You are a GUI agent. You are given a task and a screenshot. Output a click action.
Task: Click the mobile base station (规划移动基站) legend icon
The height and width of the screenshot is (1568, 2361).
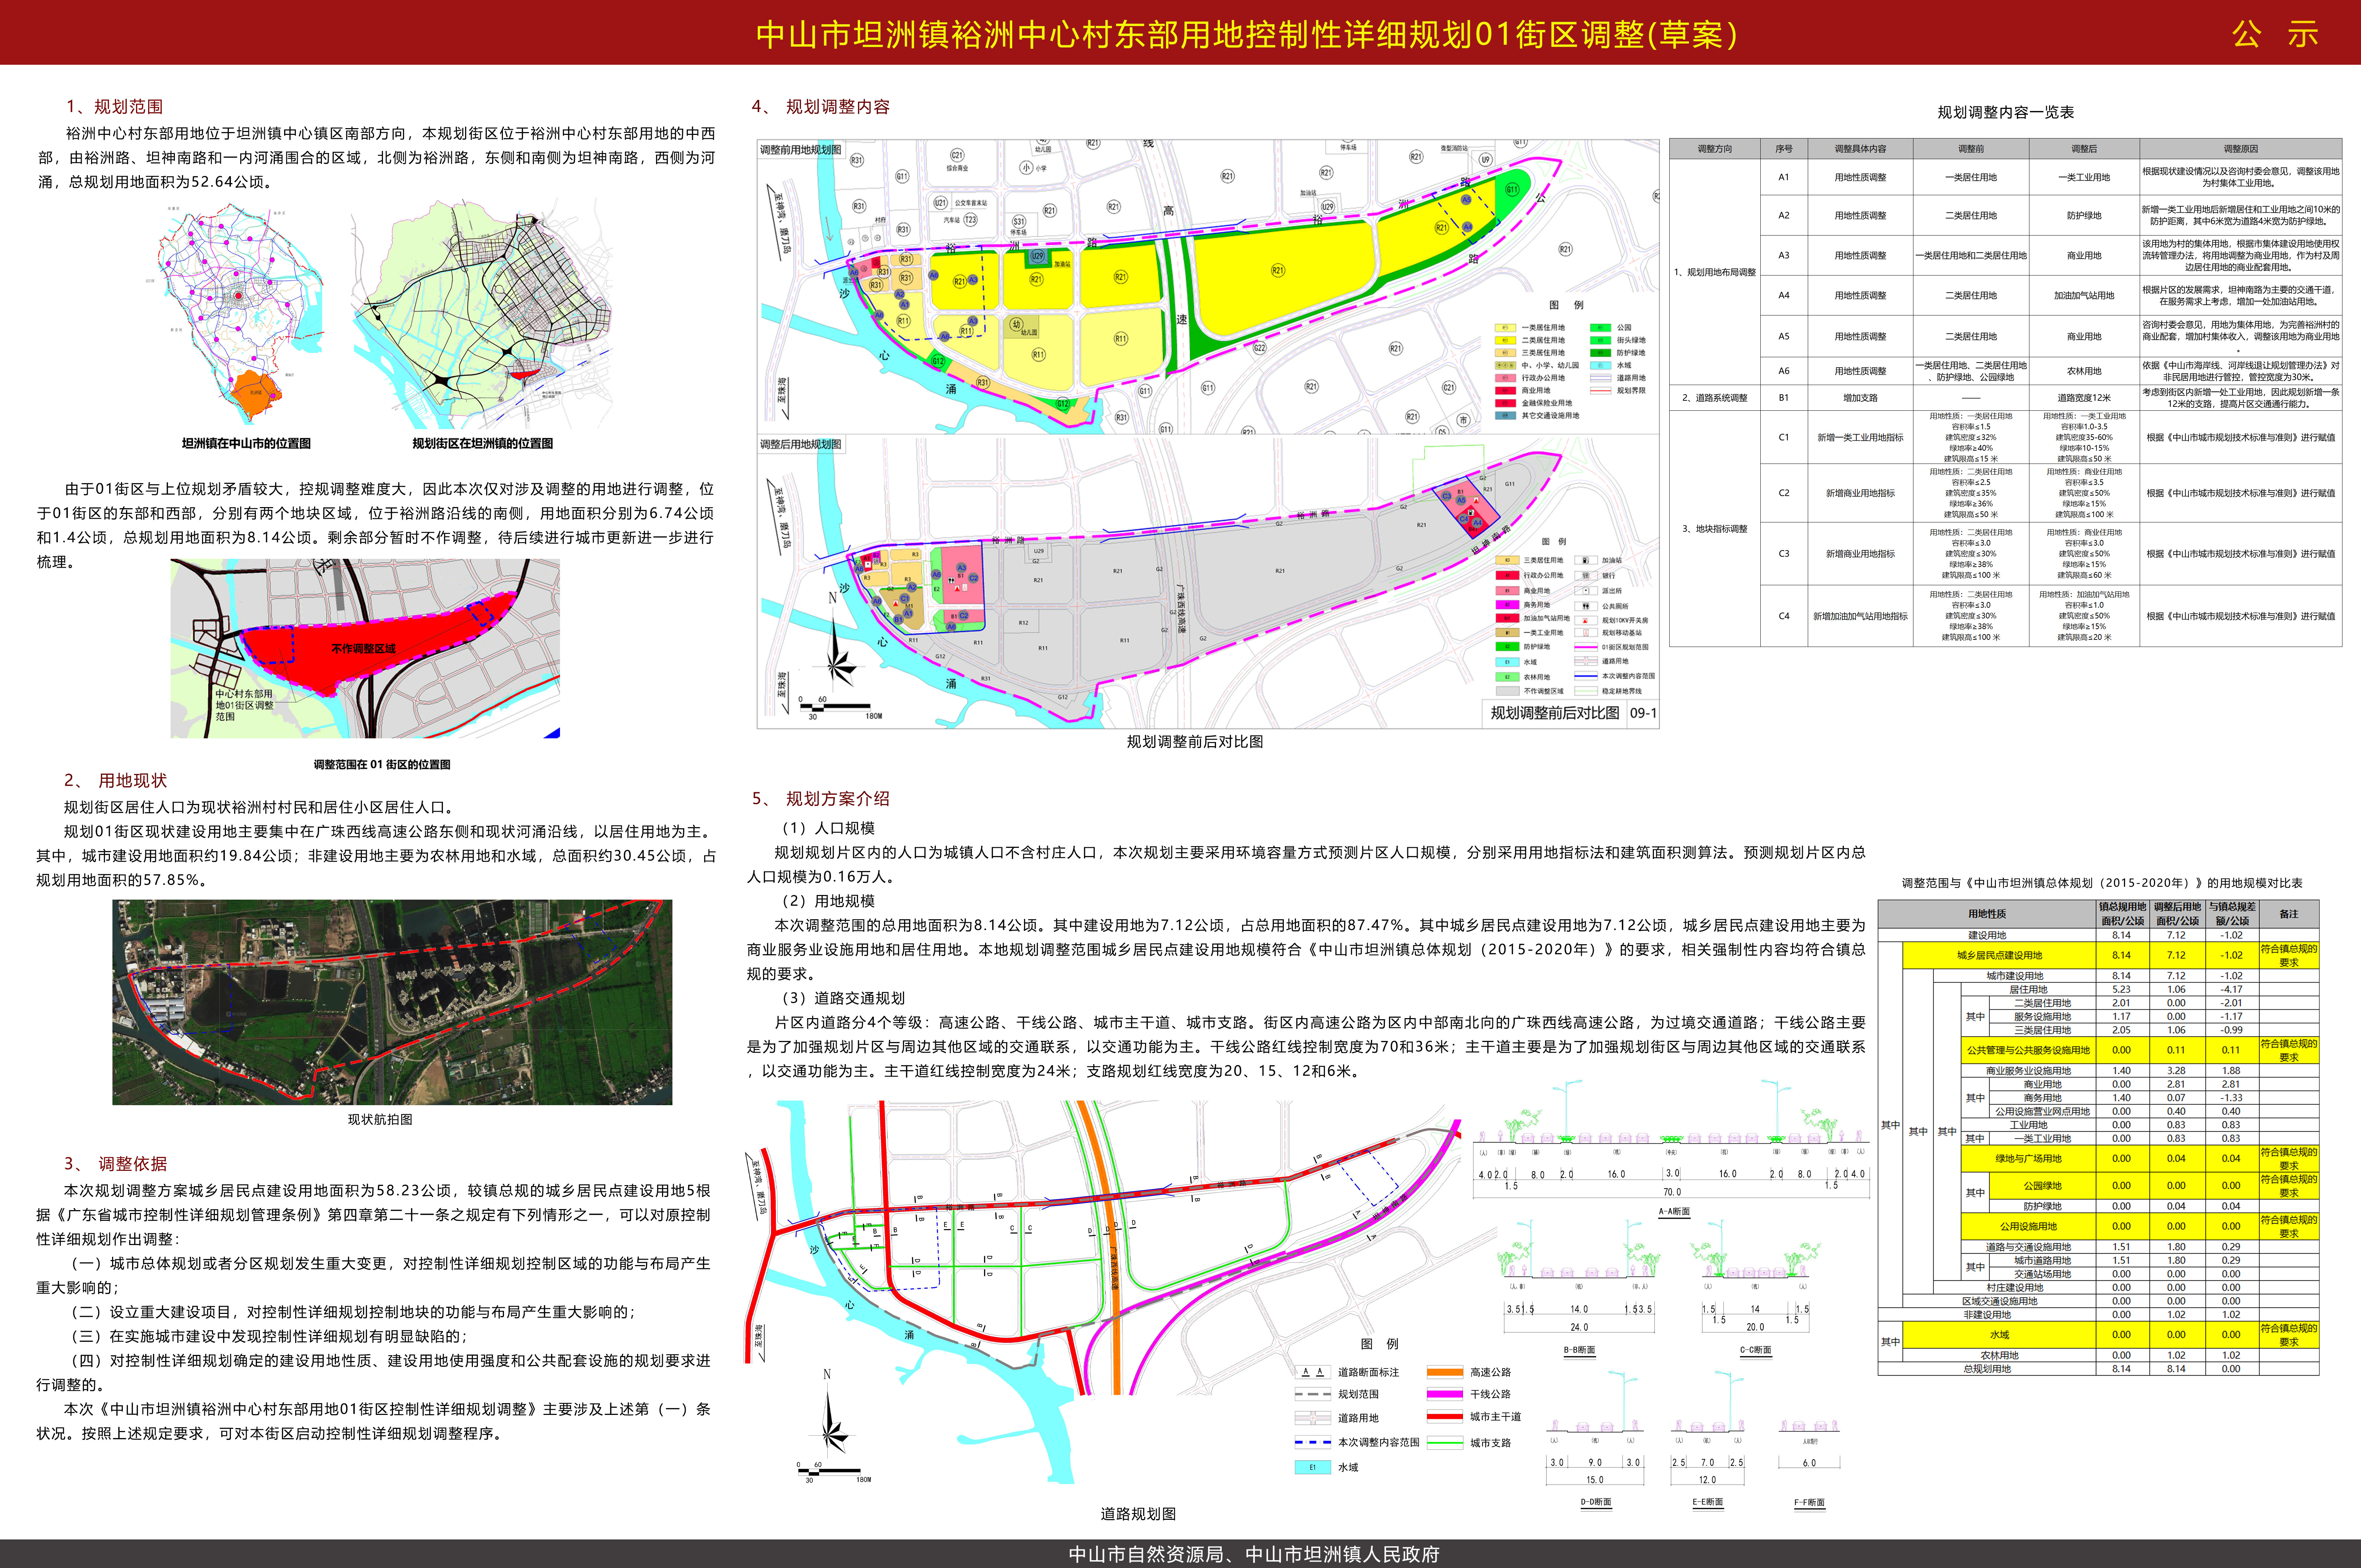point(1586,633)
